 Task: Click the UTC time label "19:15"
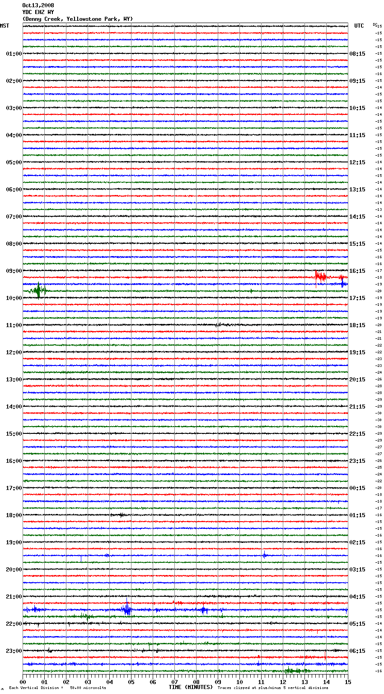(x=357, y=352)
